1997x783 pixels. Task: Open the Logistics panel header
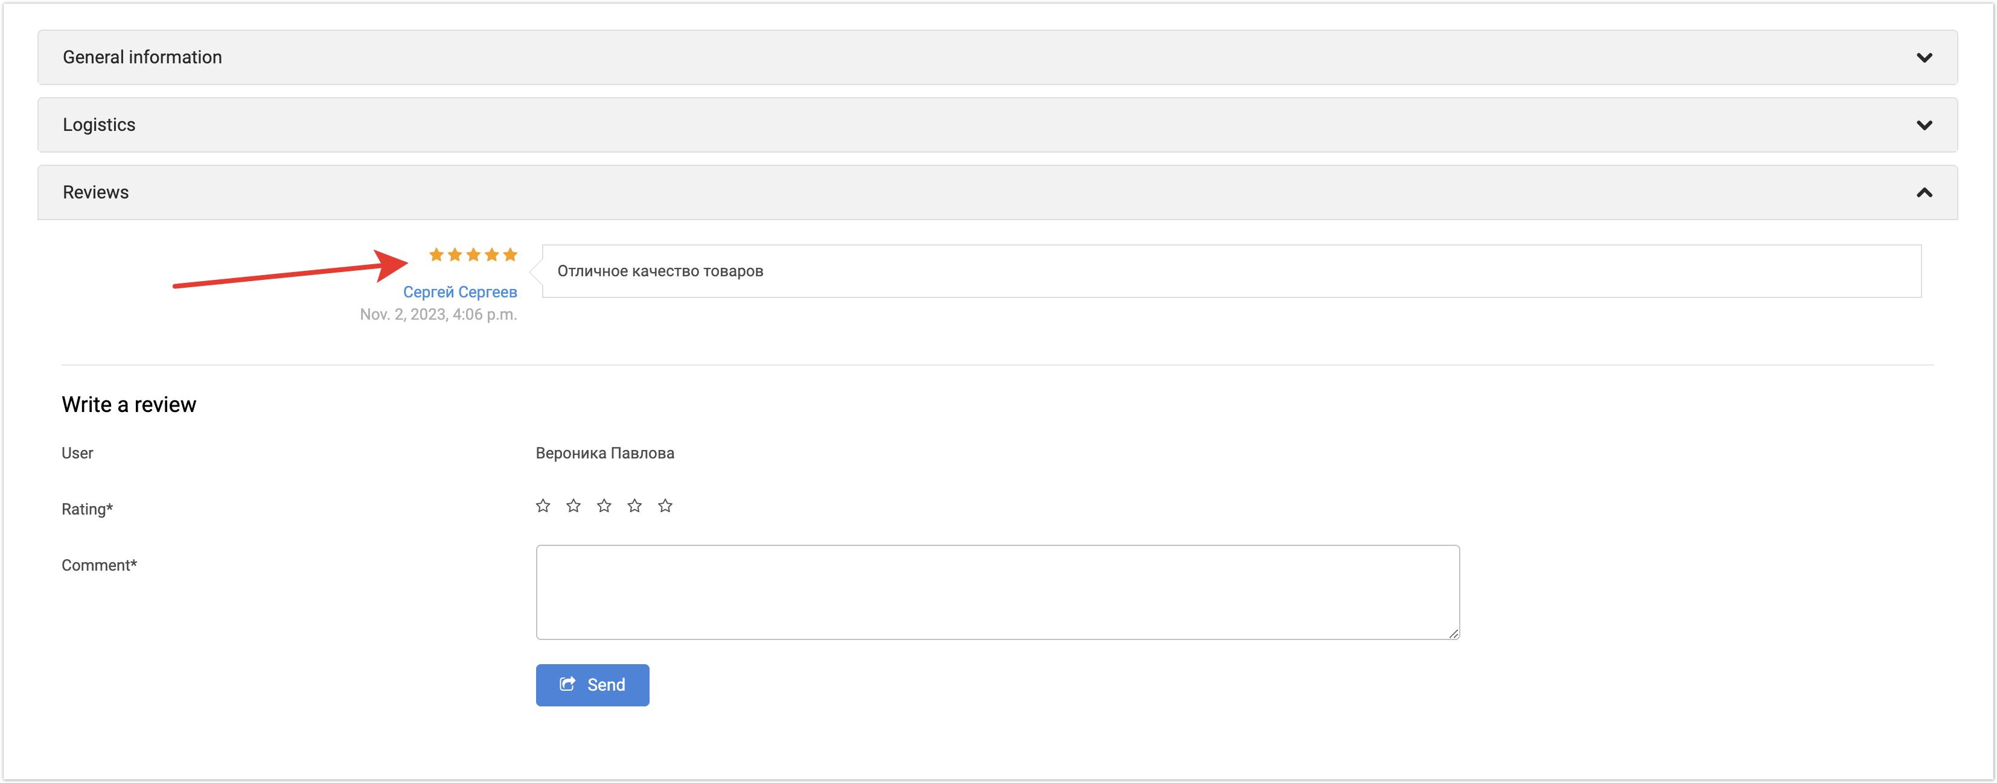(x=99, y=125)
